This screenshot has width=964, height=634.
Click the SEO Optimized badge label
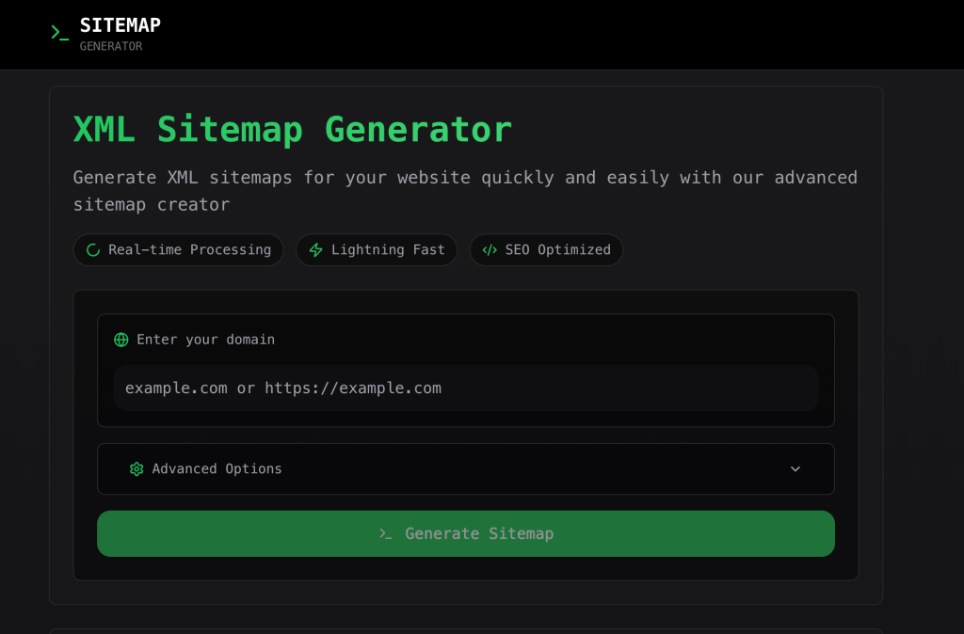click(557, 250)
